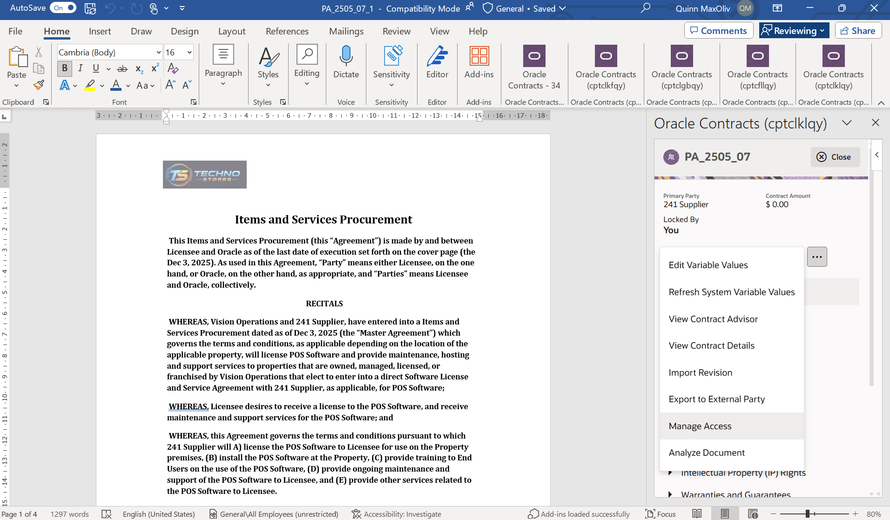Open Text Effects and Typography
Screen dimensions: 890x520
tap(65, 85)
